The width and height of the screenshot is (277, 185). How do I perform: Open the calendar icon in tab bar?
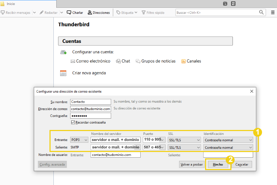click(x=225, y=4)
